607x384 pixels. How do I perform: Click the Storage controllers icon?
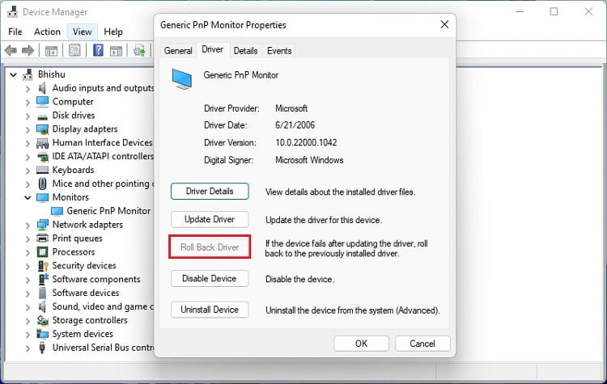coord(42,320)
